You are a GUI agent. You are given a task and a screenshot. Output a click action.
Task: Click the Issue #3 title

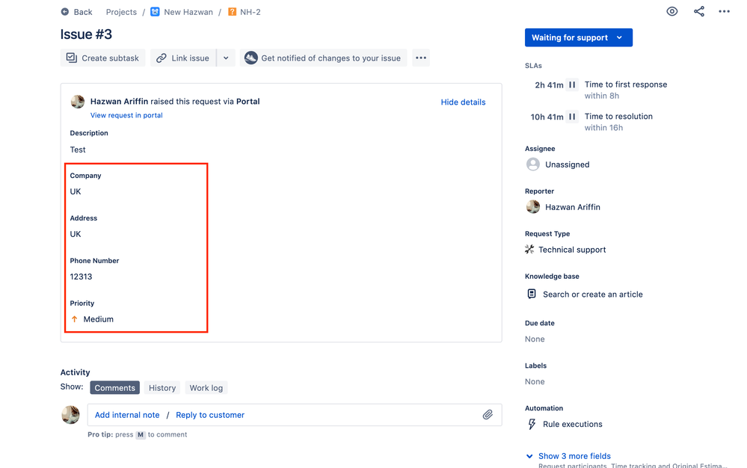(86, 34)
